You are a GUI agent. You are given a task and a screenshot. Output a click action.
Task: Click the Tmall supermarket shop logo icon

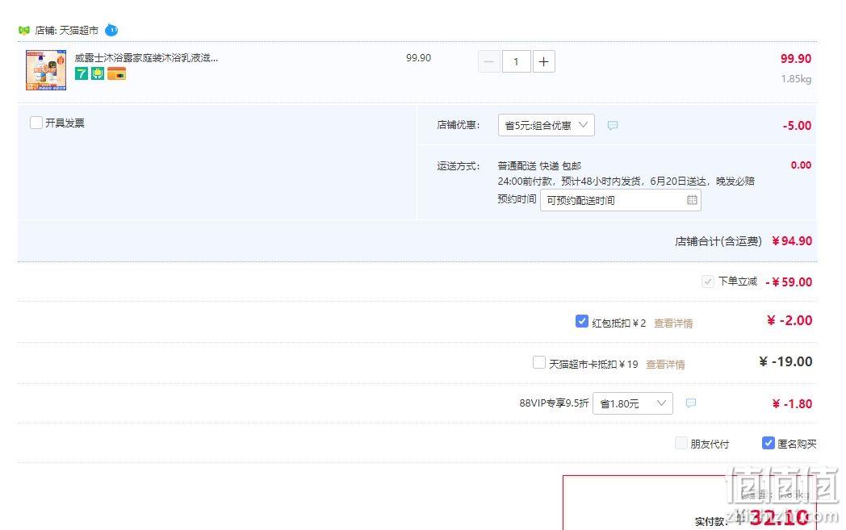coord(23,30)
